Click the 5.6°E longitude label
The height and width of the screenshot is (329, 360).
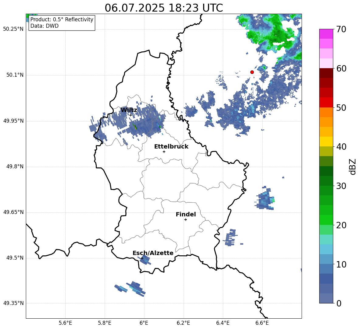65,323
